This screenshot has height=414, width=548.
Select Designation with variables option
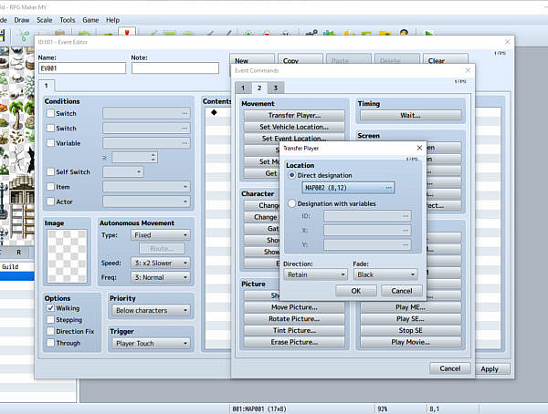coord(292,204)
